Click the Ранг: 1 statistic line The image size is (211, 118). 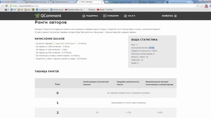click(x=135, y=45)
